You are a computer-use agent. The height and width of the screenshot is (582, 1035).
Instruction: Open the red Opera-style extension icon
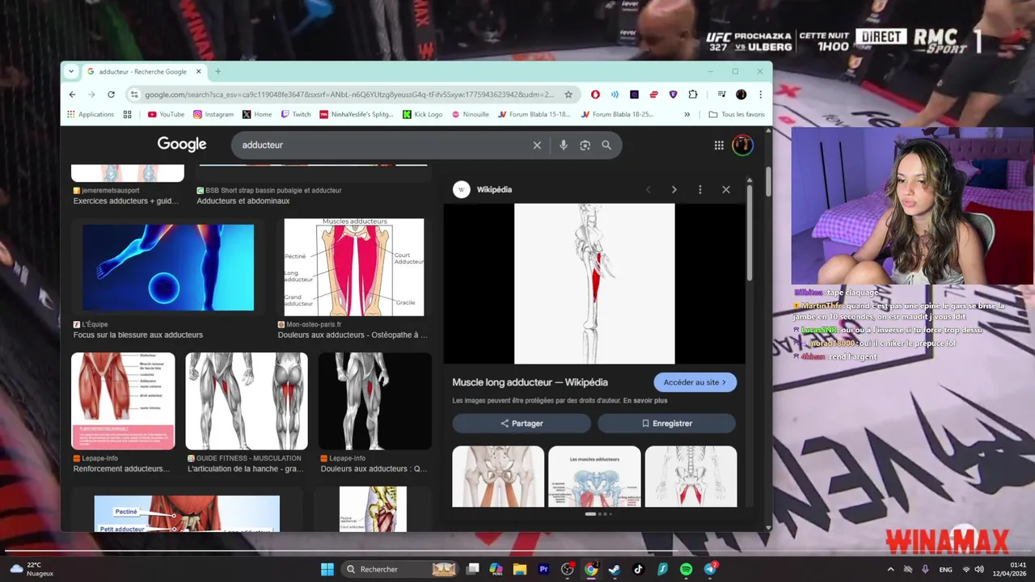click(595, 95)
